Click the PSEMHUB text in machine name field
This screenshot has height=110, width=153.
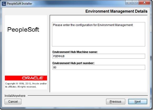point(59,56)
